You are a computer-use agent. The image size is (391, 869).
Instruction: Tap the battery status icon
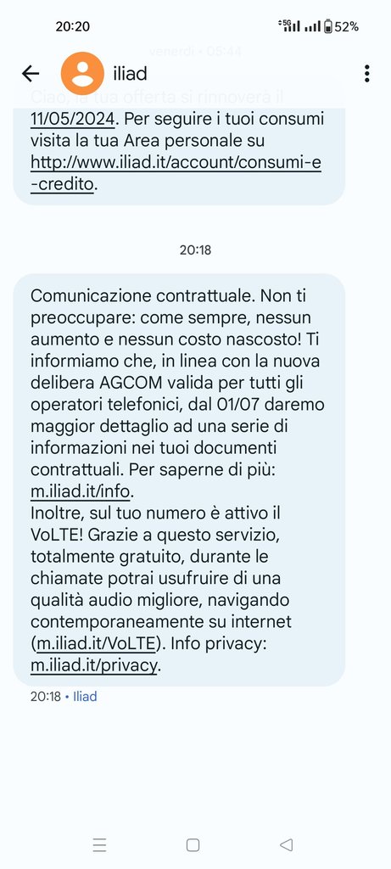tap(328, 26)
